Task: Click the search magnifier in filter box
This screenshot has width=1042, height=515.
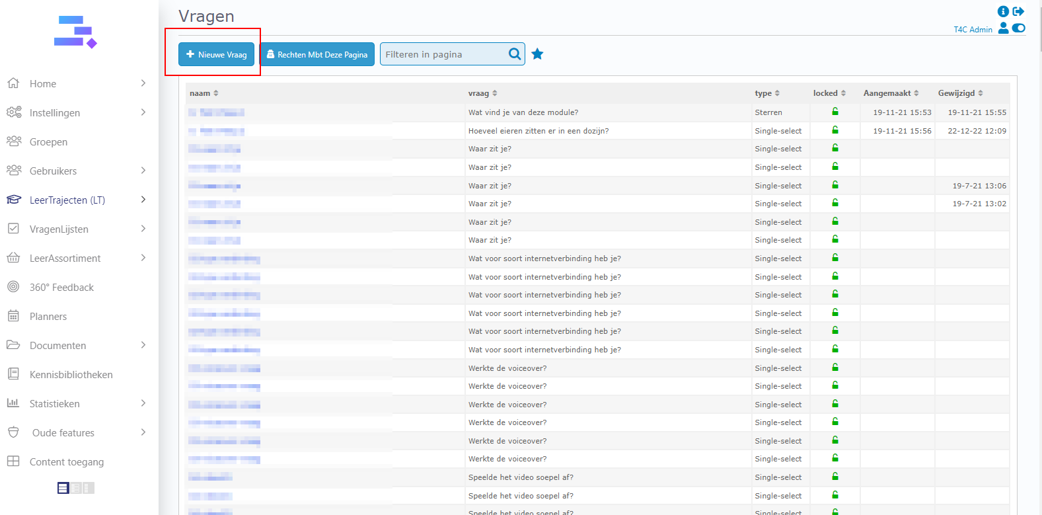Action: point(515,54)
